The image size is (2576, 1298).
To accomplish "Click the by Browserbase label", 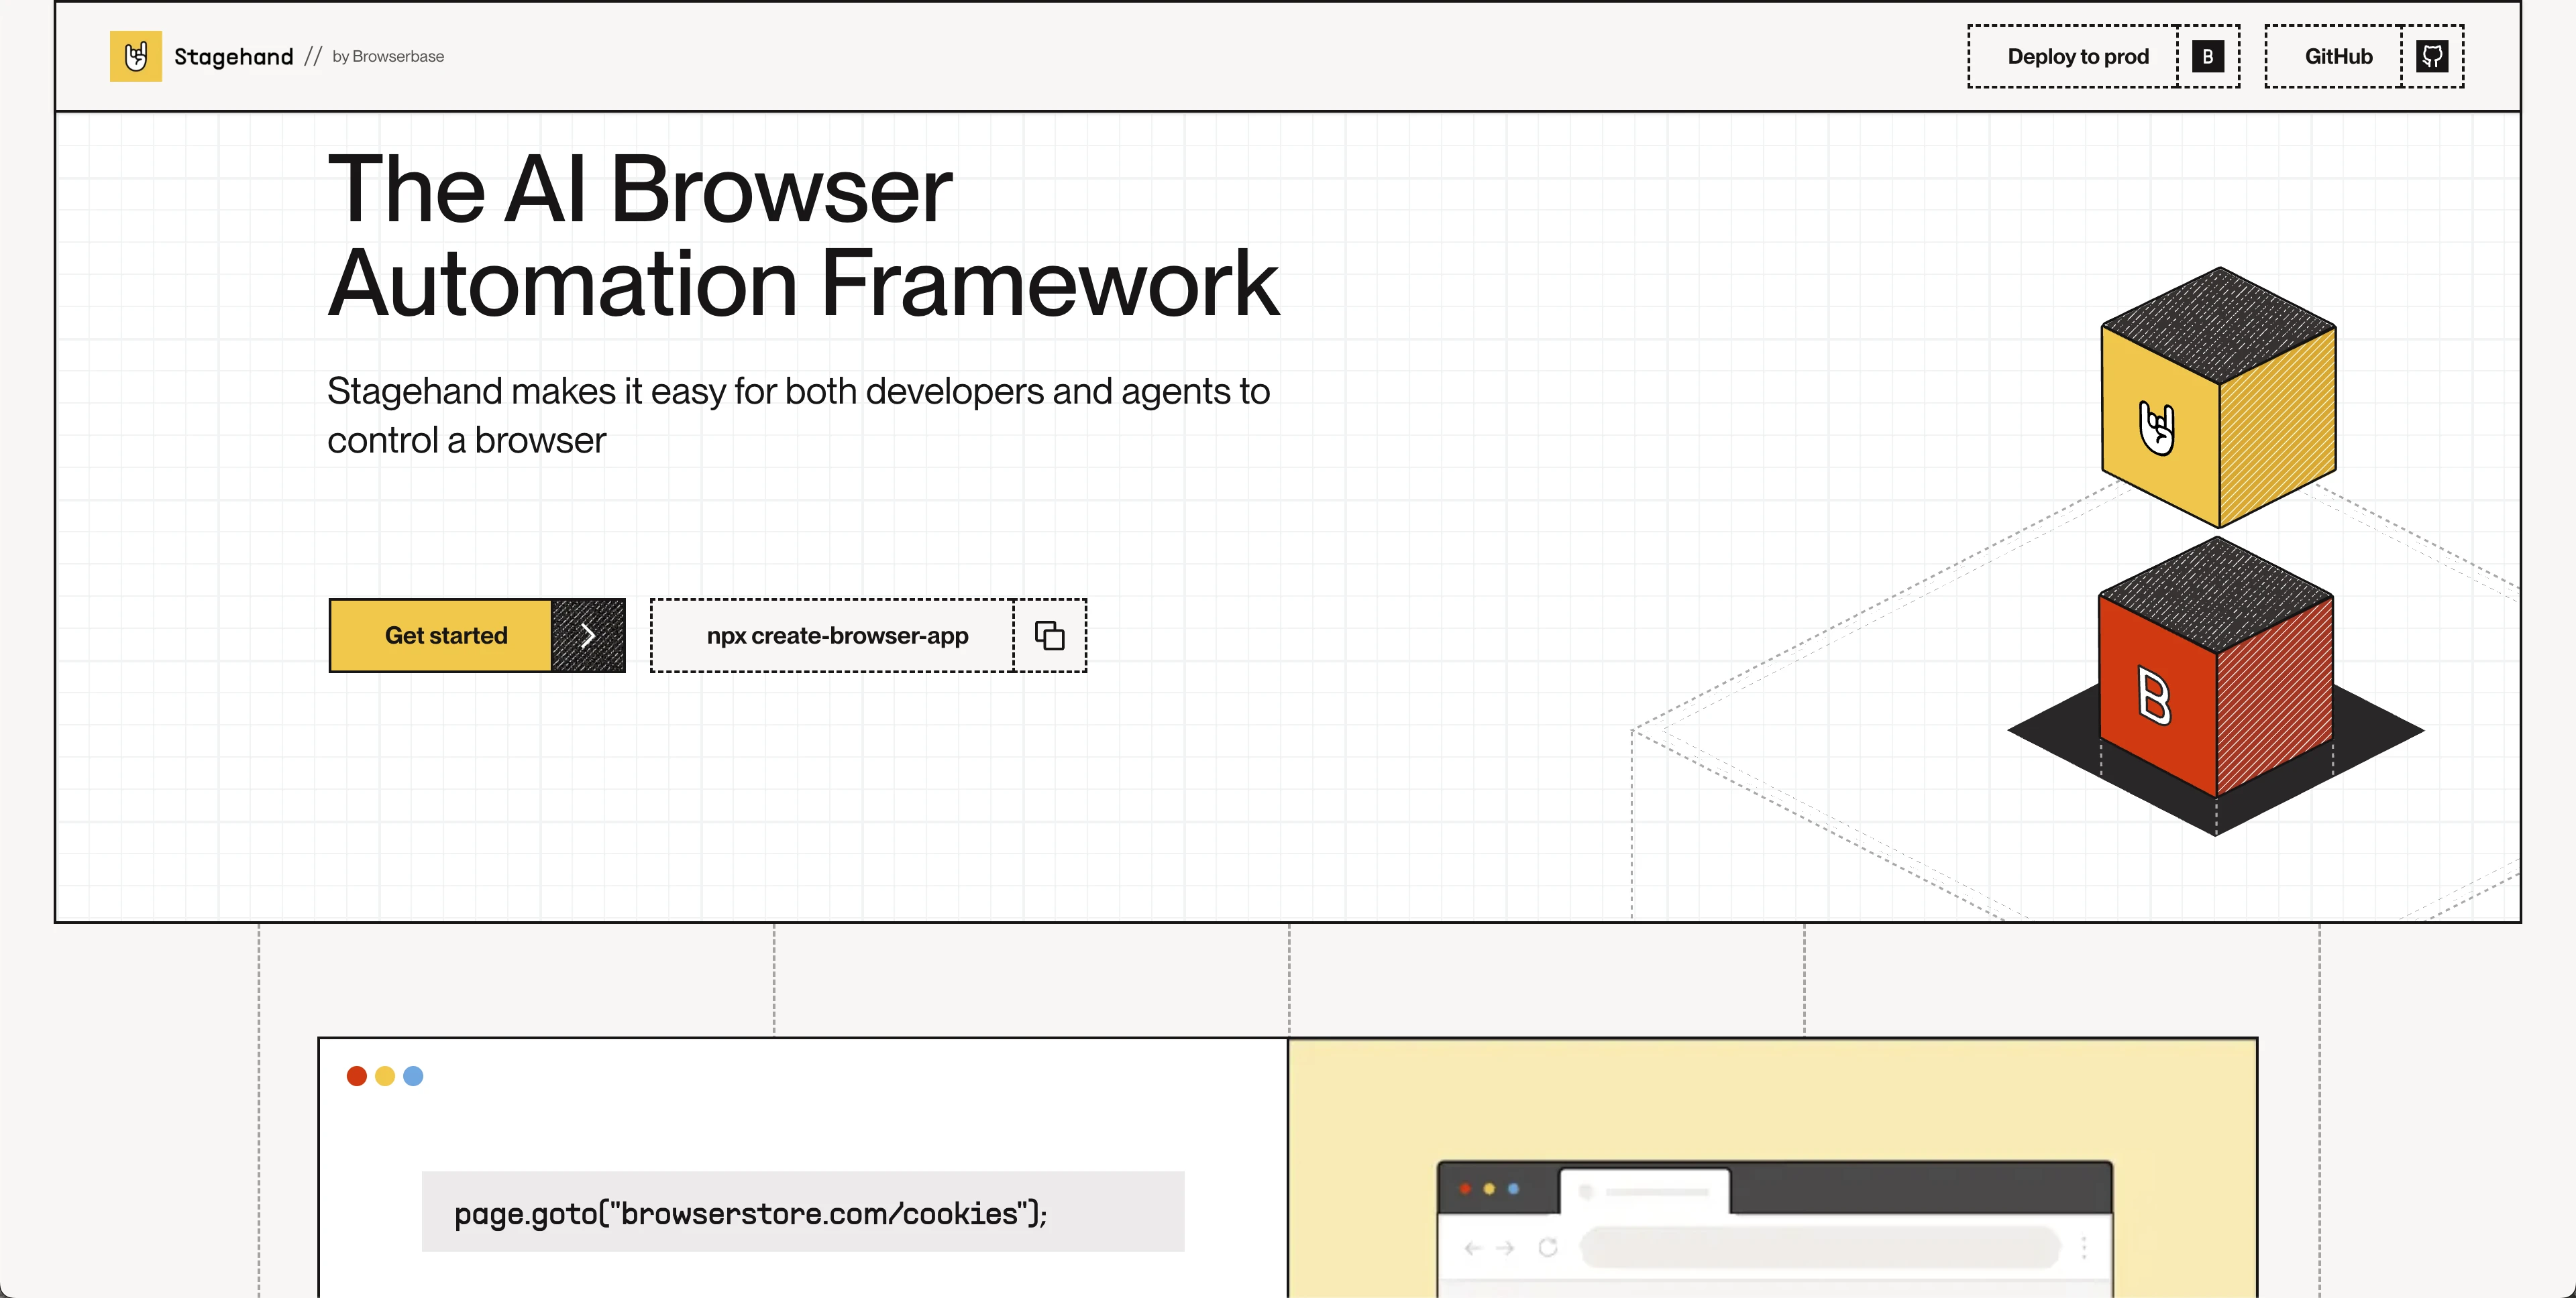I will pyautogui.click(x=388, y=56).
